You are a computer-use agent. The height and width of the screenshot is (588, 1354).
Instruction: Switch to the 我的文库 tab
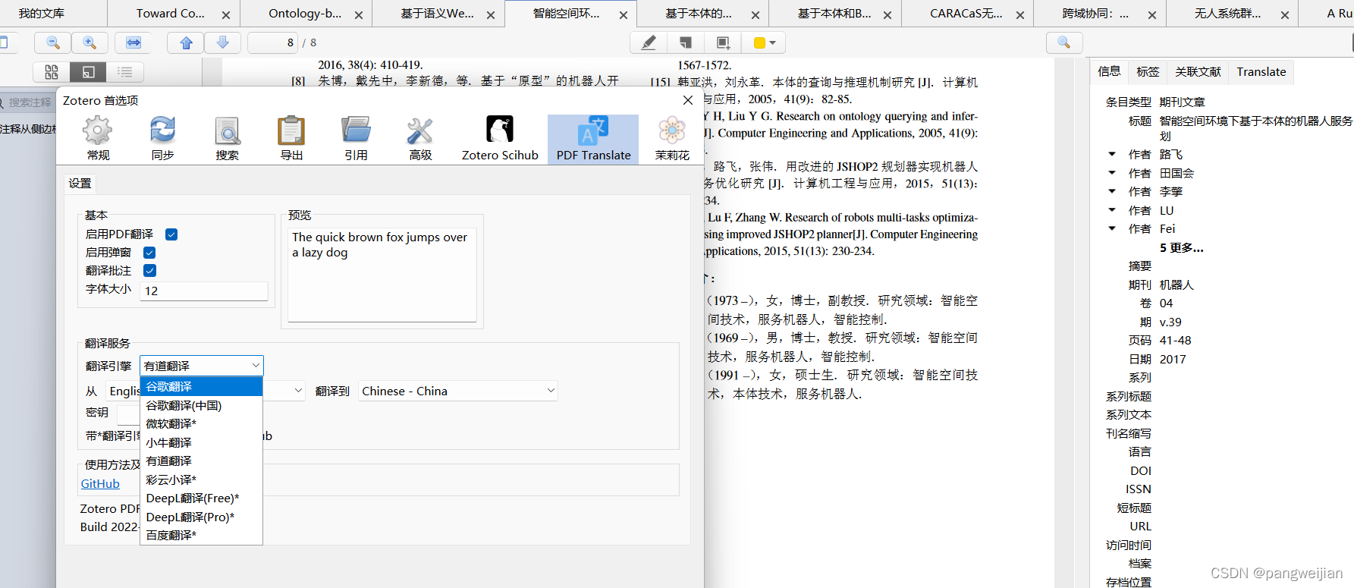pos(42,13)
